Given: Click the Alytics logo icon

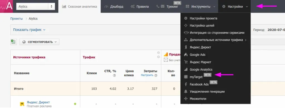Looking at the screenshot, I should (x=7, y=6).
